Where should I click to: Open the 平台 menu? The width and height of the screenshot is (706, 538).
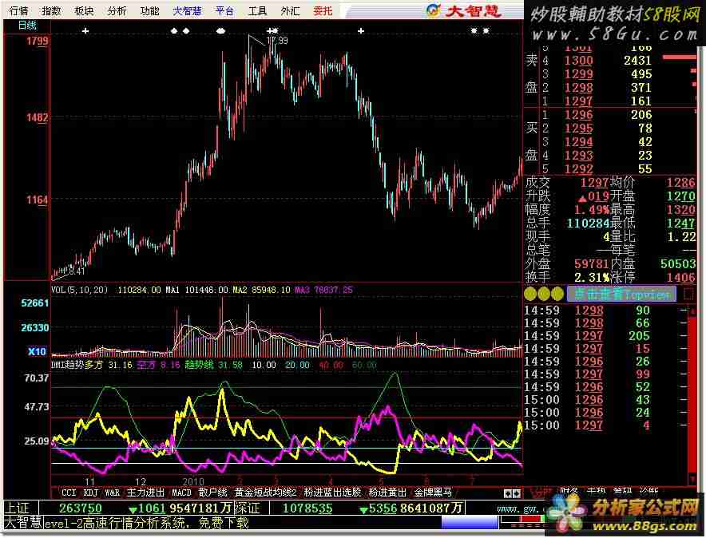tap(224, 11)
